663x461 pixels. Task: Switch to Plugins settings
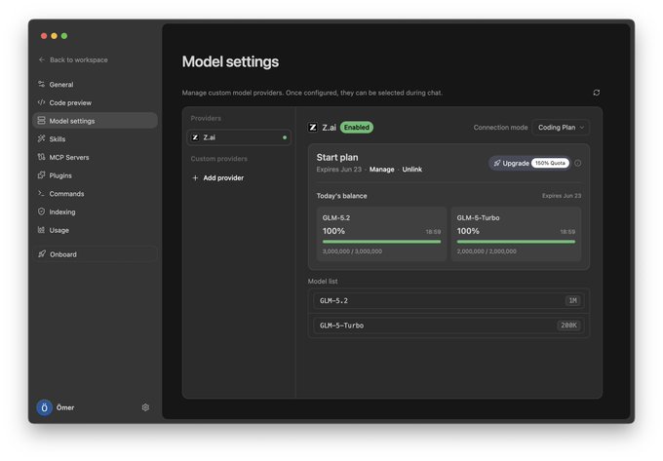click(95, 174)
